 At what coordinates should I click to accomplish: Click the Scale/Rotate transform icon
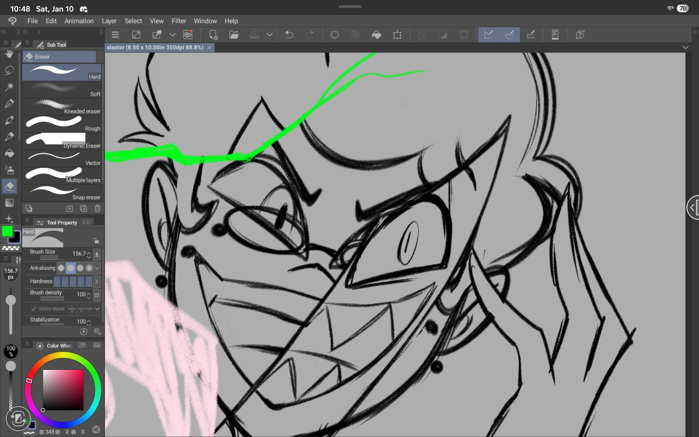[x=397, y=35]
